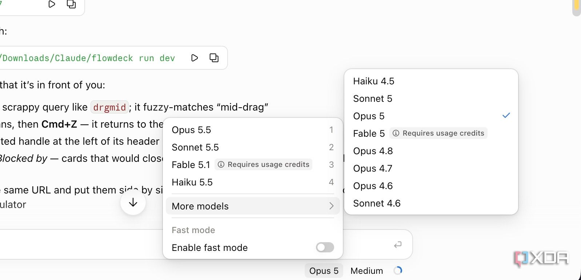581x280 pixels.
Task: Choose Opus 4.6 from More models
Action: click(x=431, y=186)
